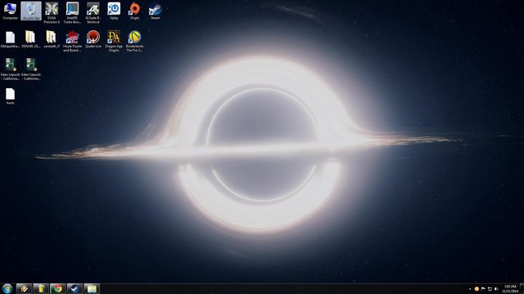Open the Windows Start menu
Screen dimensions: 524x294
pos(7,288)
